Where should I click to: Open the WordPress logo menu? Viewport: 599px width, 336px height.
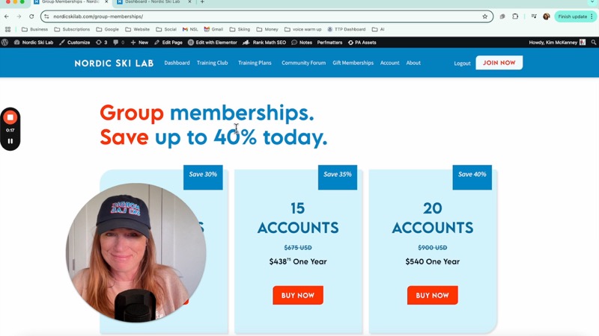click(x=5, y=43)
